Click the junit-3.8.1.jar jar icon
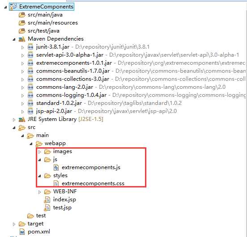 pos(30,47)
